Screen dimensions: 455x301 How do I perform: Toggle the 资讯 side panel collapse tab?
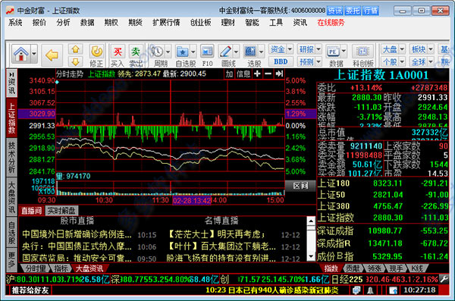(x=11, y=83)
